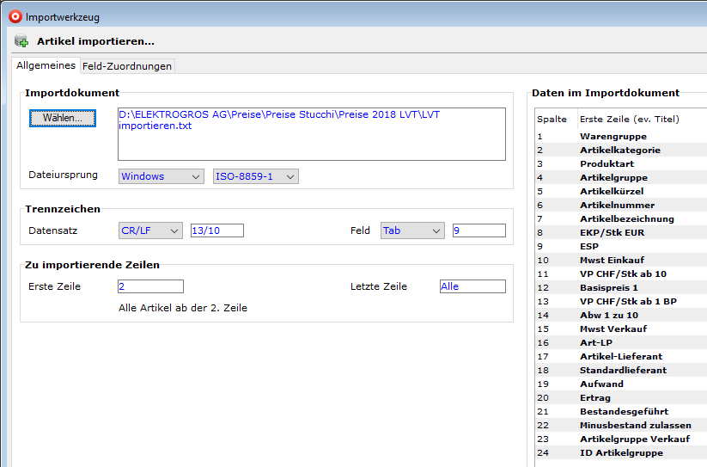
Task: Select the Artikelnummer column row
Action: coord(617,205)
